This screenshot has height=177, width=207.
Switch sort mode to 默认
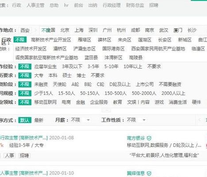[x=25, y=120]
